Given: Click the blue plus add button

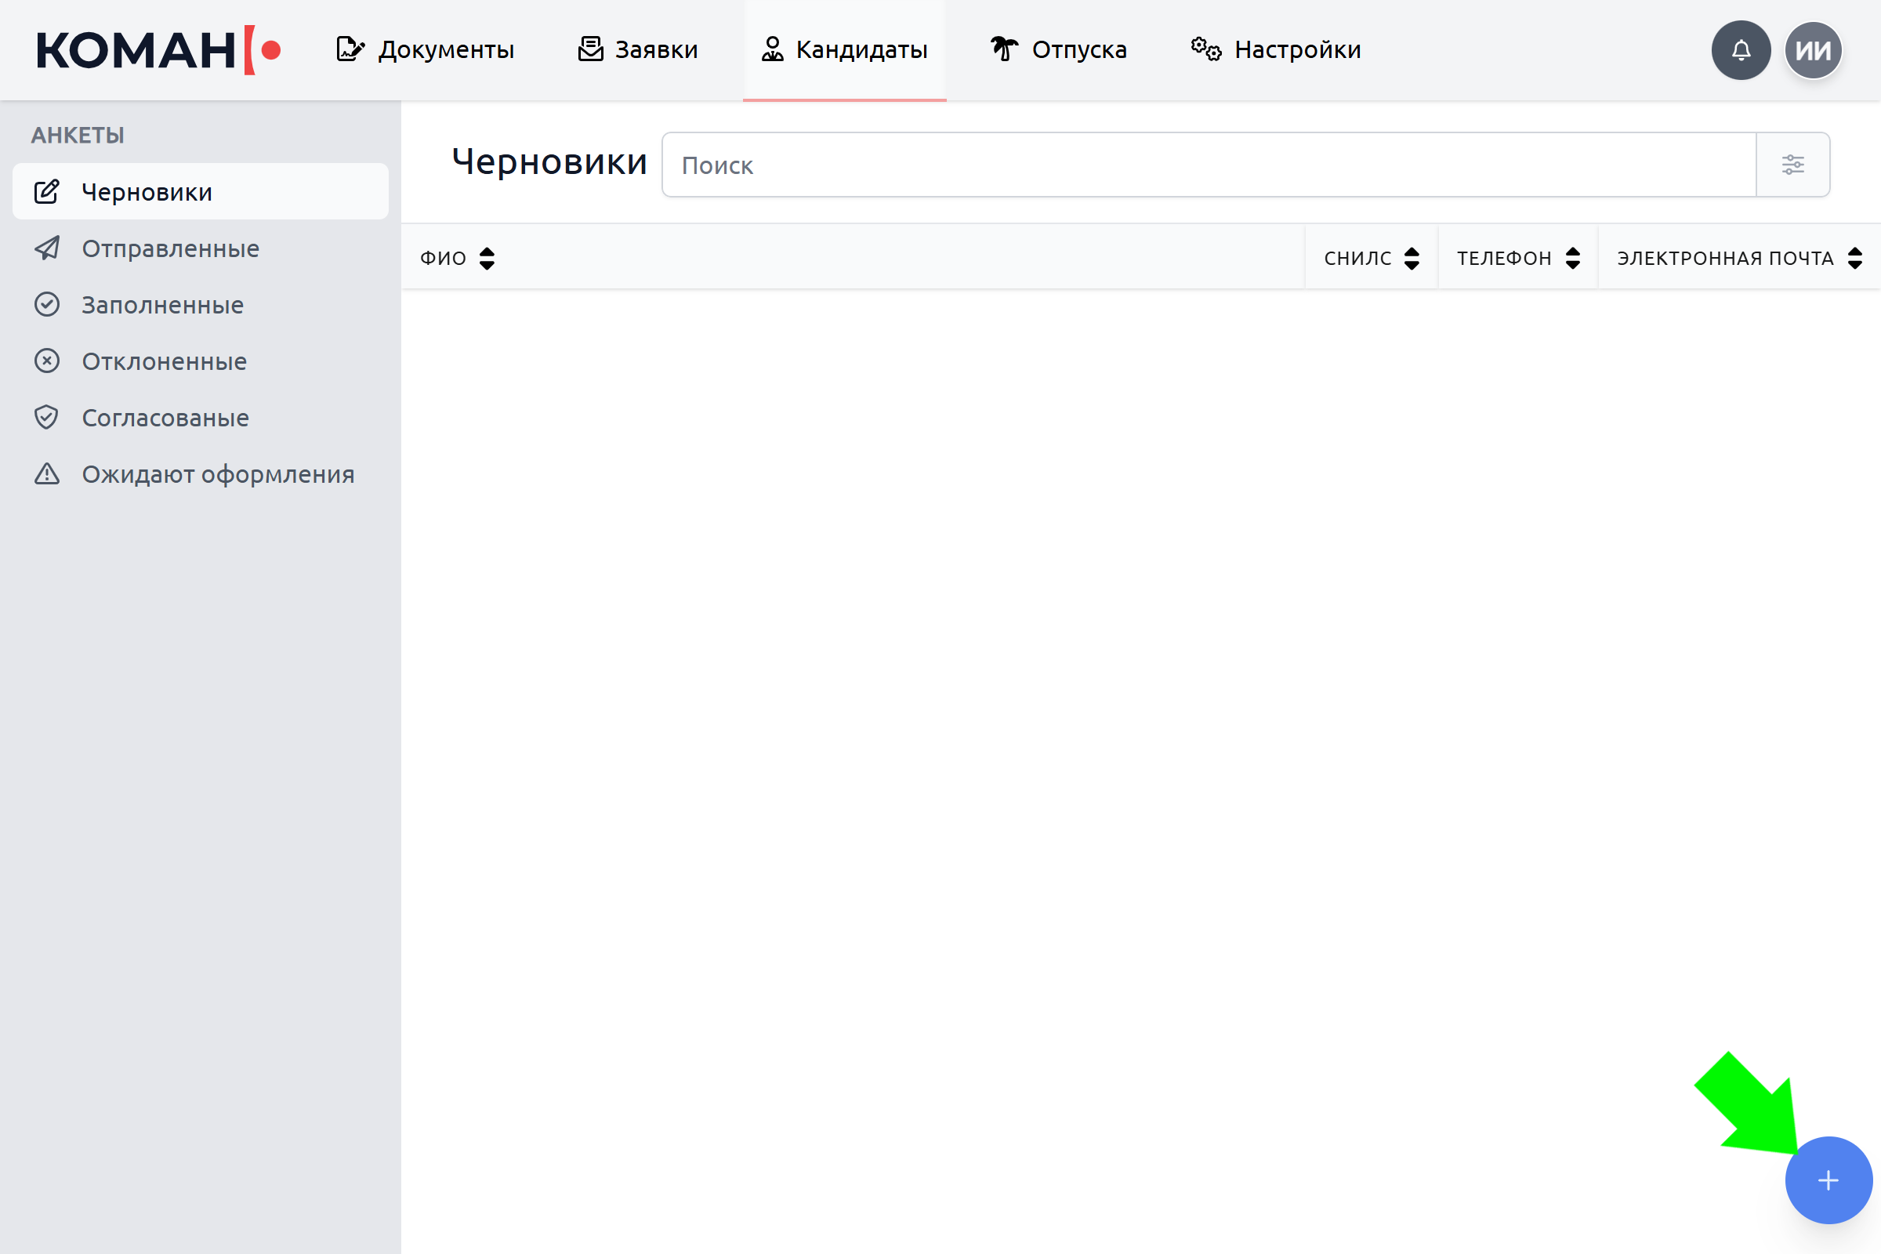Looking at the screenshot, I should point(1828,1180).
